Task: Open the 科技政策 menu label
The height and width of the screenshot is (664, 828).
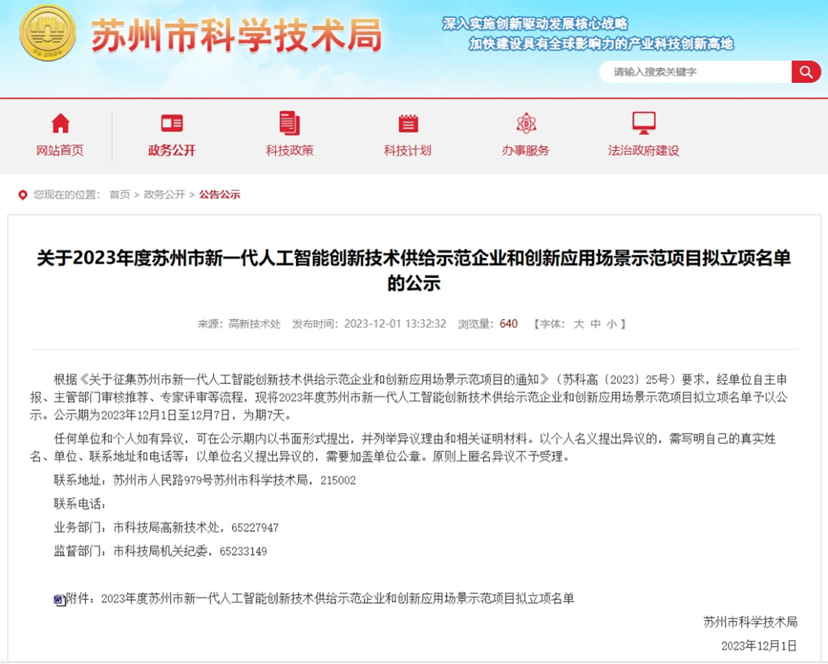Action: point(289,151)
